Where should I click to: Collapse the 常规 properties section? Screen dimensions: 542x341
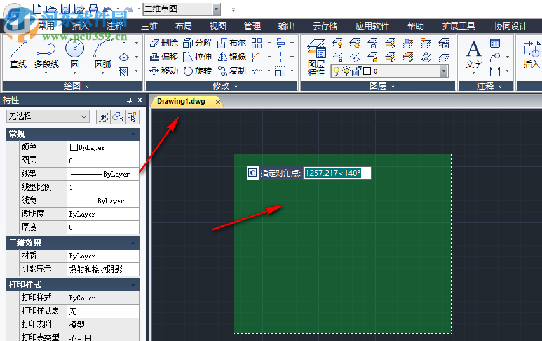click(133, 134)
